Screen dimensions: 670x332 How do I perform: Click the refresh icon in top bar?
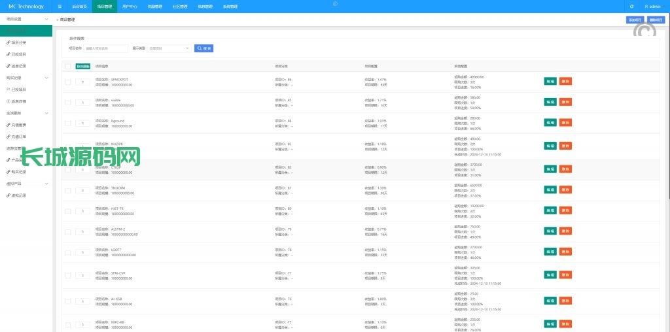tap(631, 7)
